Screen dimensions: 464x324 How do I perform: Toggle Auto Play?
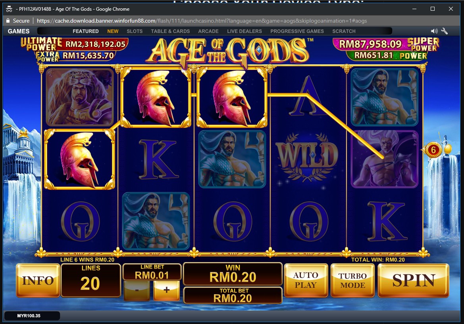(x=306, y=280)
